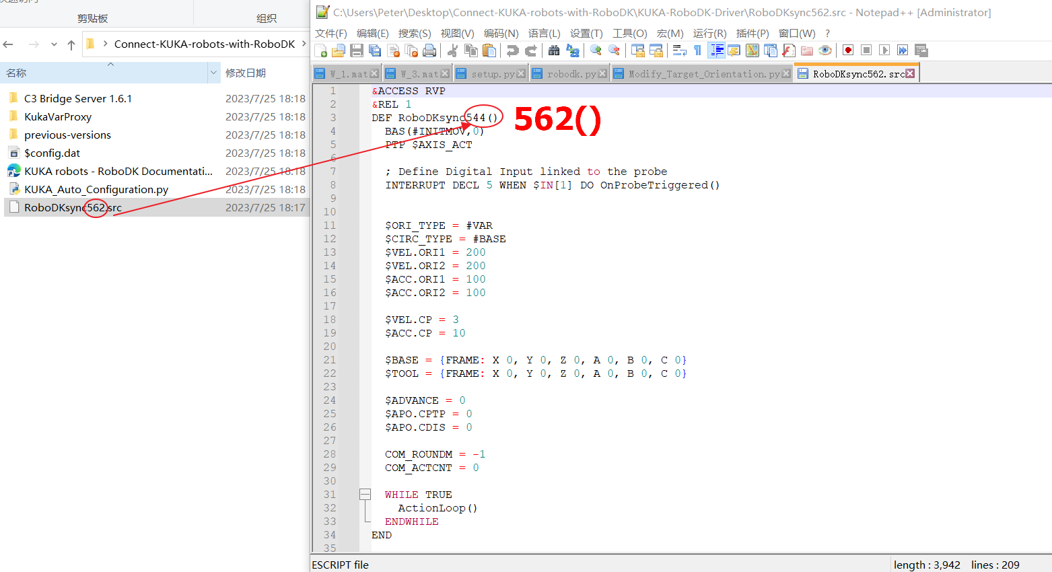Click the 修改日期 column header
The width and height of the screenshot is (1052, 572).
click(246, 73)
